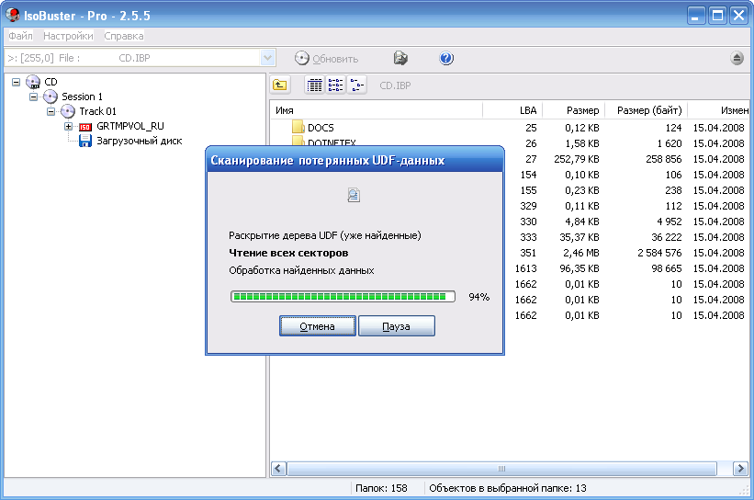Maximize the IsoBuster window
This screenshot has width=754, height=500.
(717, 16)
